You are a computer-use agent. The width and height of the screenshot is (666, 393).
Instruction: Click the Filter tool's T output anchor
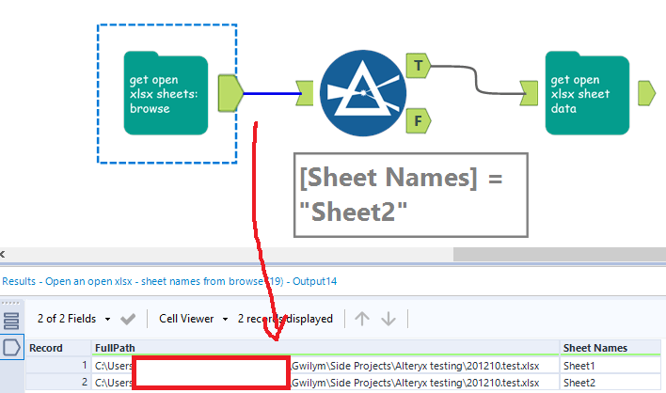tap(419, 65)
